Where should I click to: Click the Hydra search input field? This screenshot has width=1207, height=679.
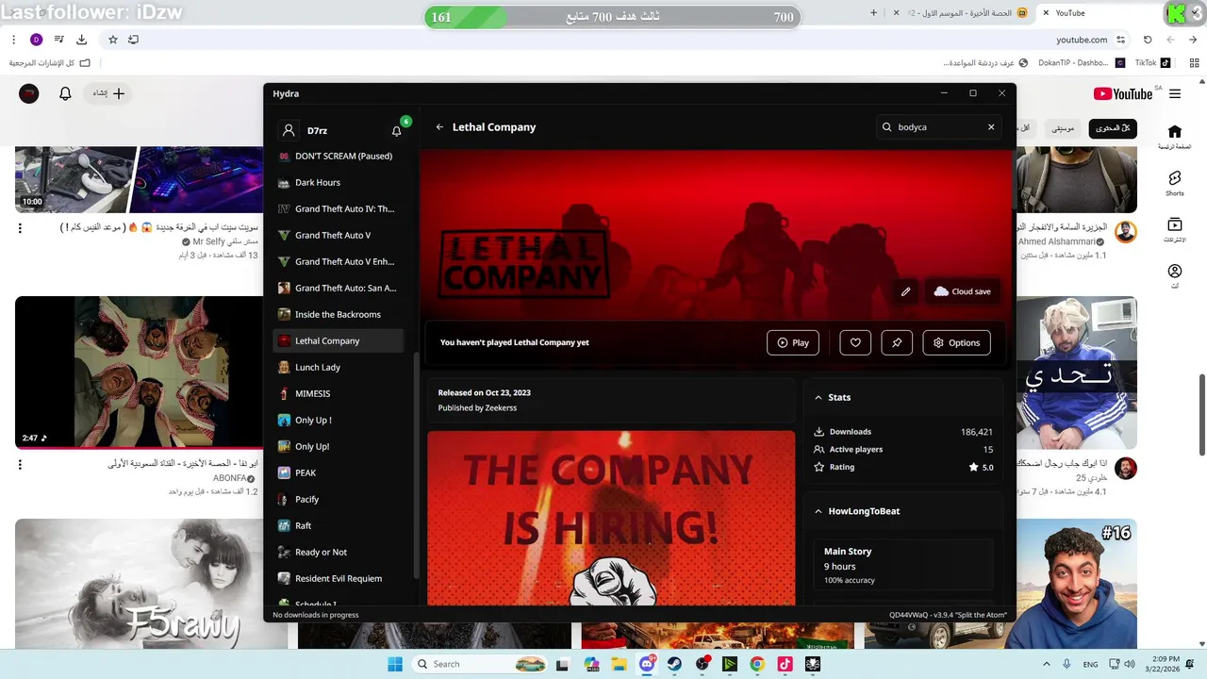938,126
